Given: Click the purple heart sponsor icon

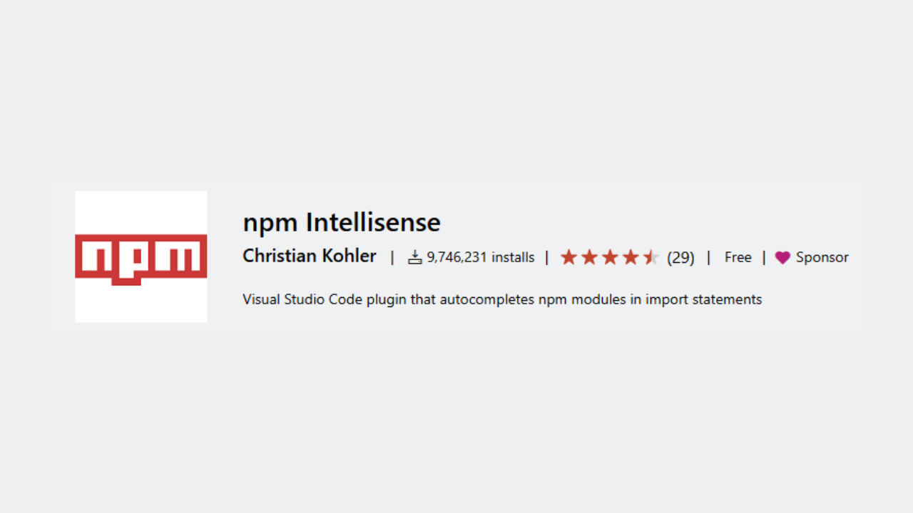Looking at the screenshot, I should 782,258.
